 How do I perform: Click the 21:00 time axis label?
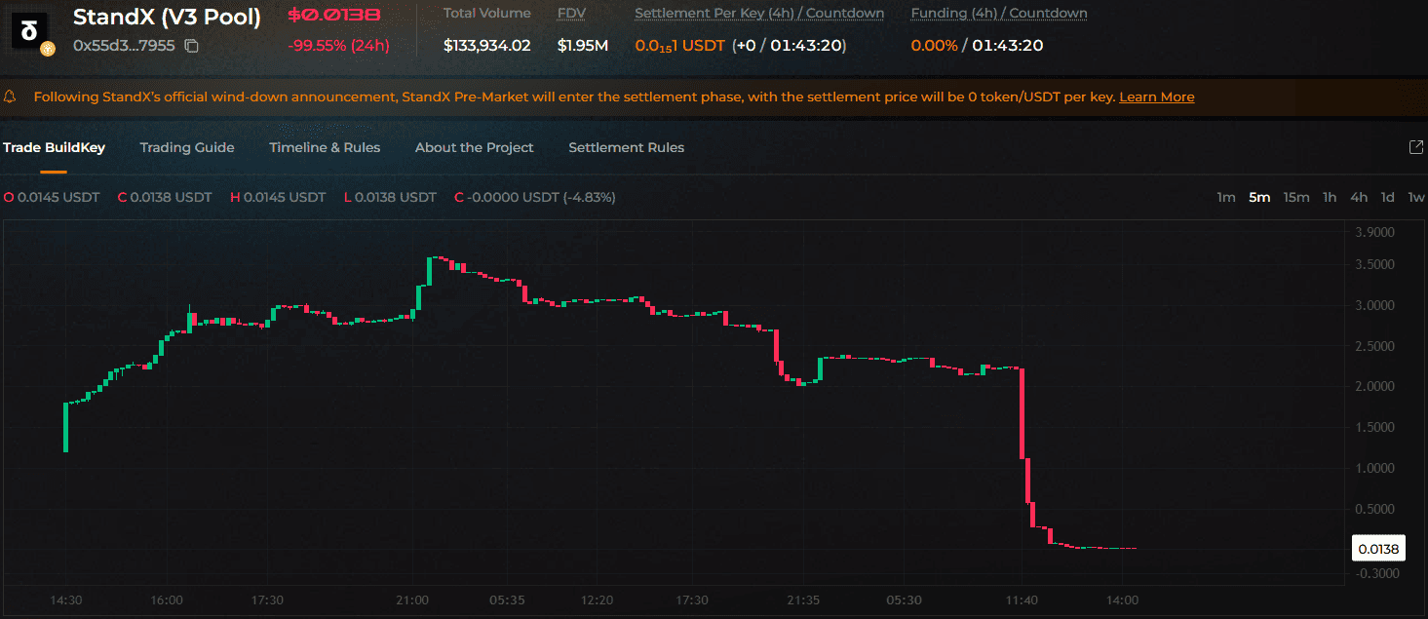[411, 600]
